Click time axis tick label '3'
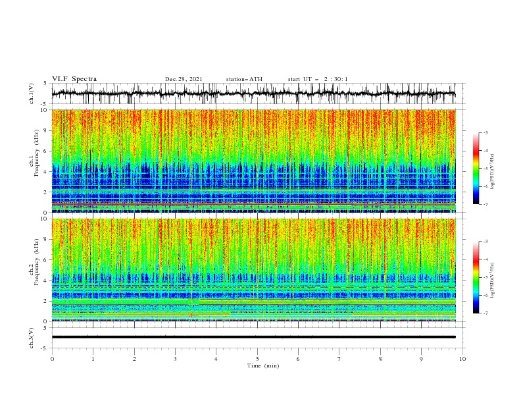The width and height of the screenshot is (521, 403). point(176,359)
